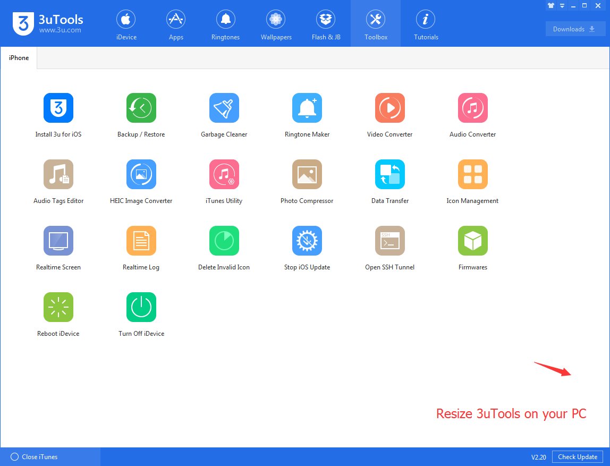Open Icon Management tool

tap(473, 174)
